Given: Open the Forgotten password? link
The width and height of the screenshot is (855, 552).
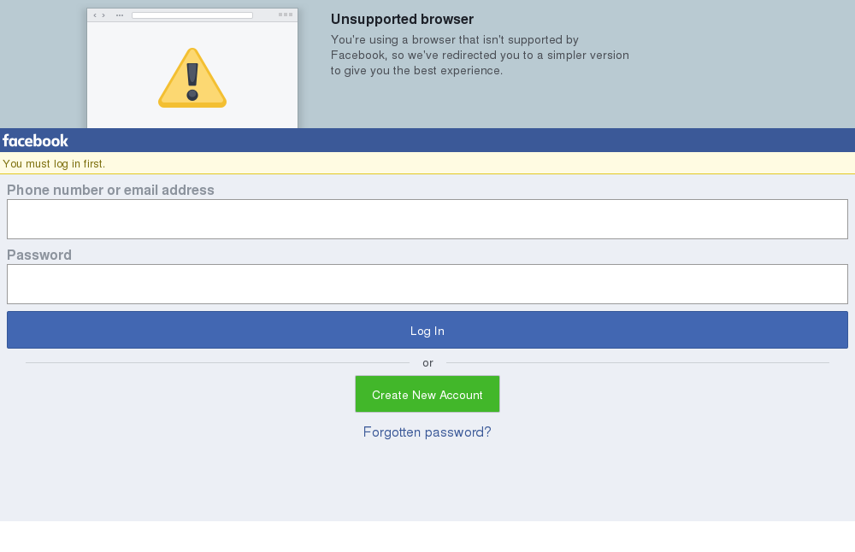Looking at the screenshot, I should (x=427, y=432).
